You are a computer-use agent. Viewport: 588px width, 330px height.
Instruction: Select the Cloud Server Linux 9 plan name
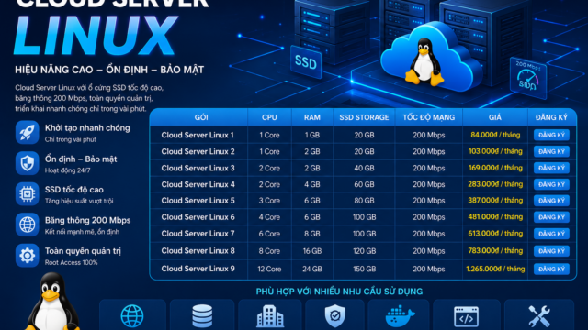pos(198,269)
